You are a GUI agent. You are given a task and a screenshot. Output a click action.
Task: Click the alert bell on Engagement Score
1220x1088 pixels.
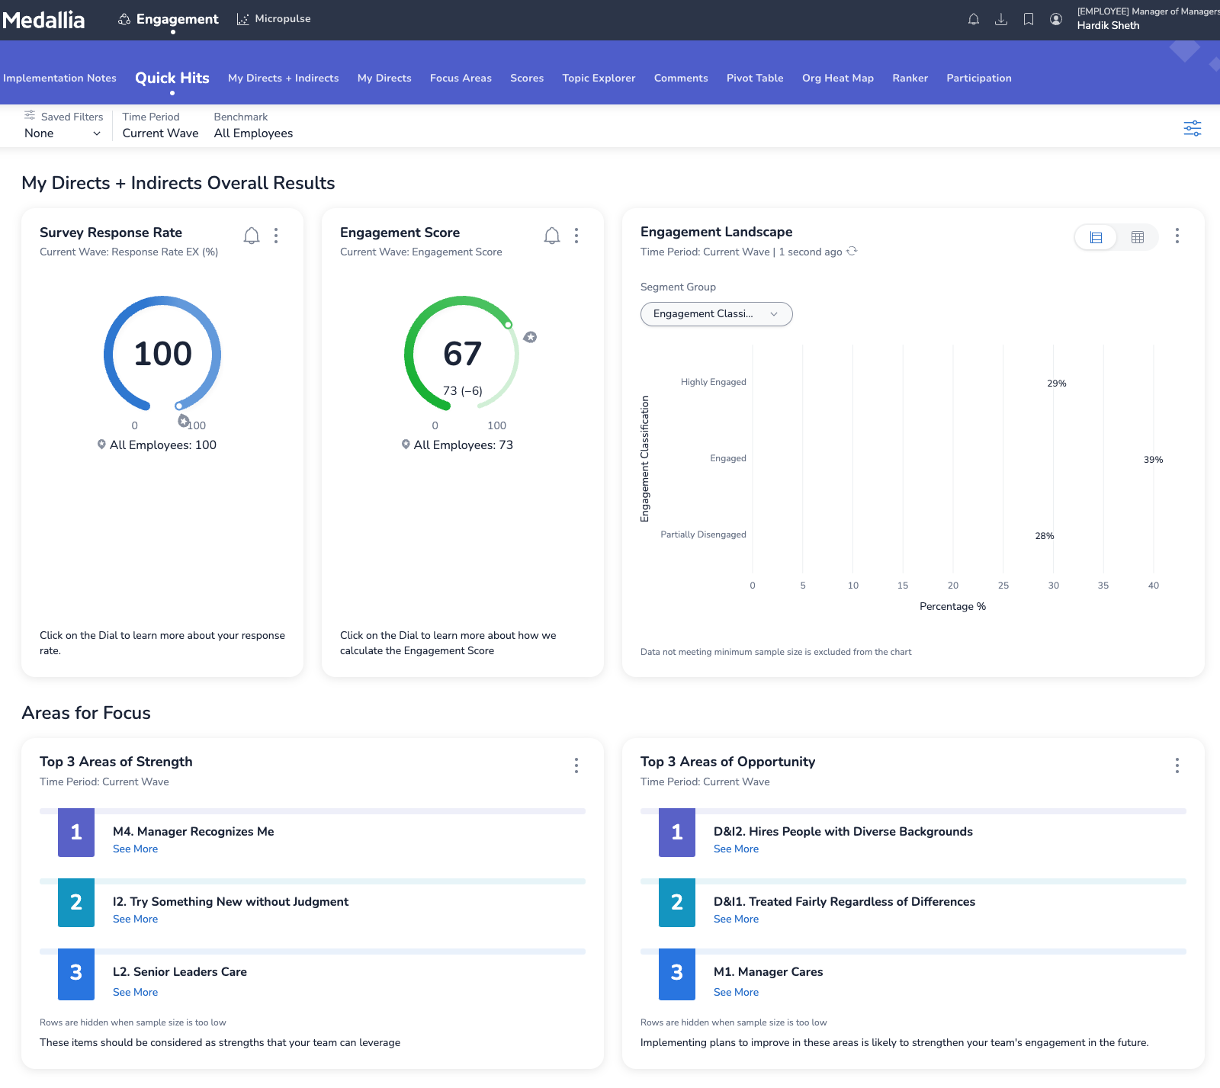tap(552, 236)
